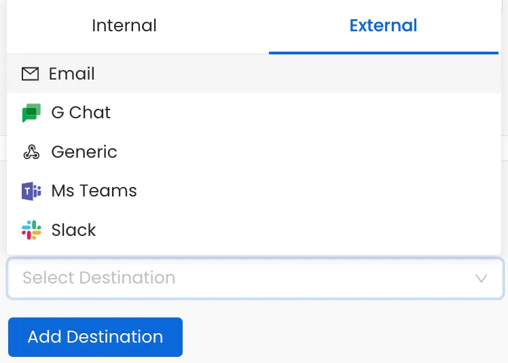Choose the Email destination option

[71, 73]
